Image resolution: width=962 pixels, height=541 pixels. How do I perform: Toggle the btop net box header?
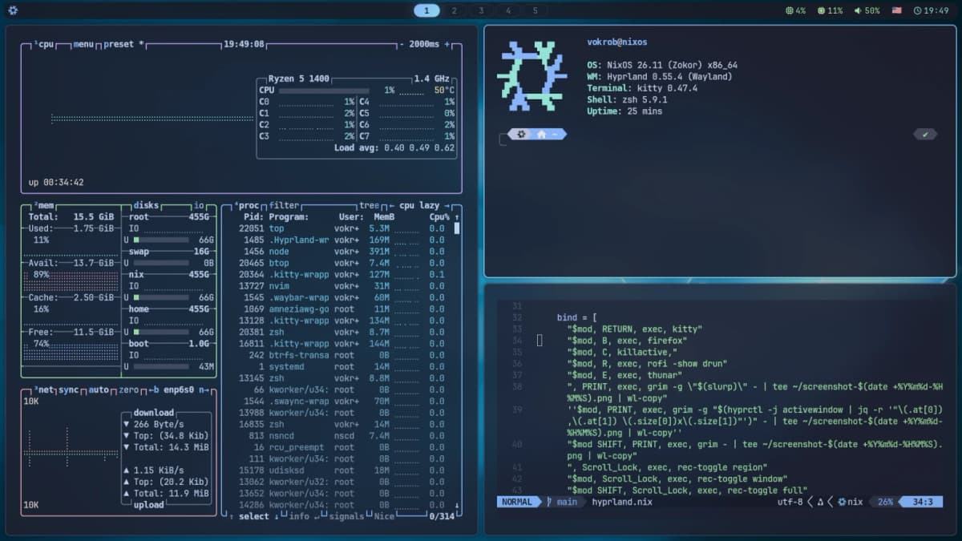pyautogui.click(x=45, y=390)
